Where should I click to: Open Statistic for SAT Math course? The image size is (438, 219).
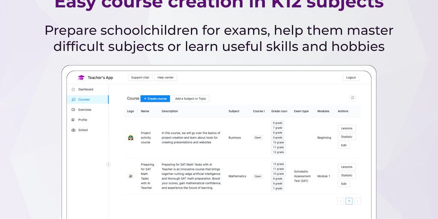(x=346, y=175)
